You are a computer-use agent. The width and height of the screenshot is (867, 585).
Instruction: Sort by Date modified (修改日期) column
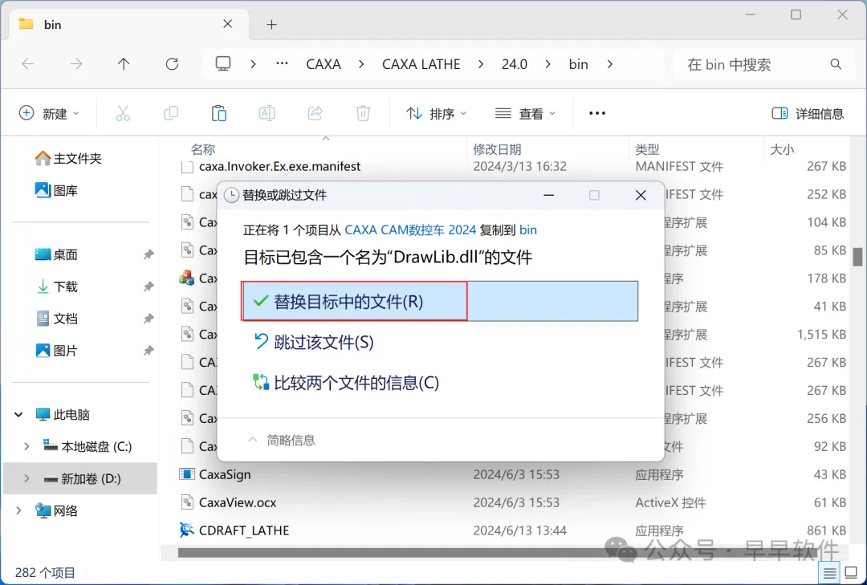pyautogui.click(x=497, y=149)
